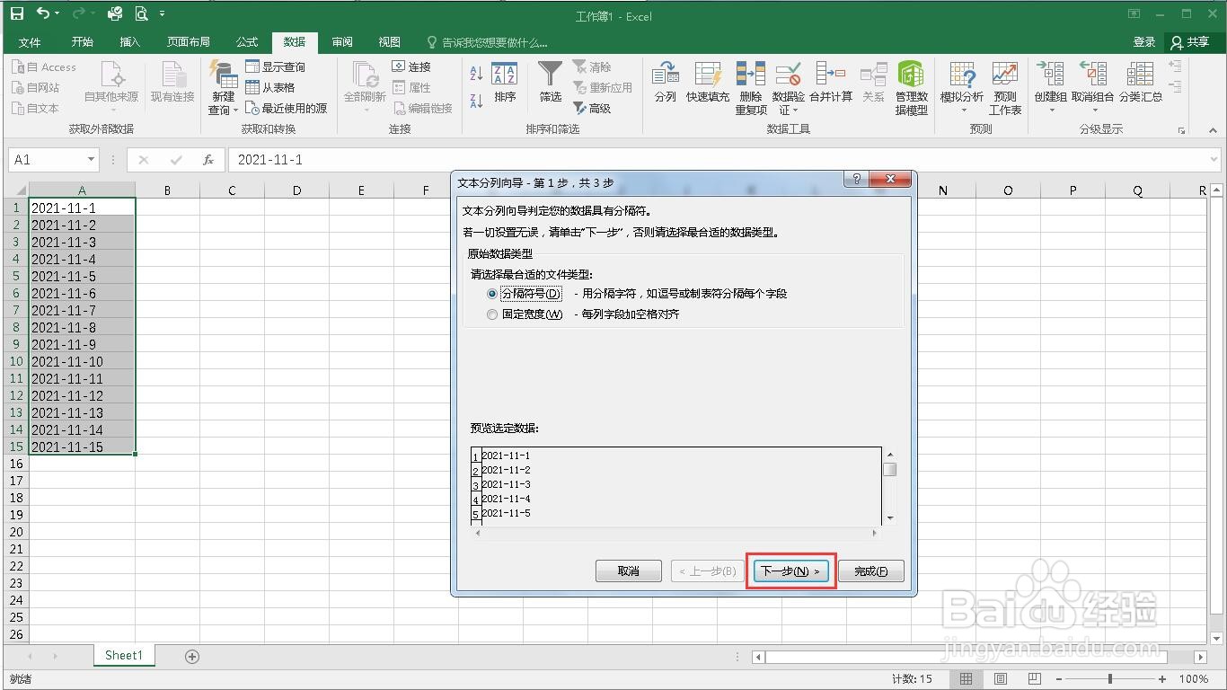The height and width of the screenshot is (690, 1227).
Task: Click the 快速填充 (Flash Fill) icon
Action: click(x=708, y=85)
